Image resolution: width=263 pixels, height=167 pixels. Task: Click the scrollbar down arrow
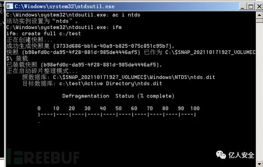click(x=259, y=164)
